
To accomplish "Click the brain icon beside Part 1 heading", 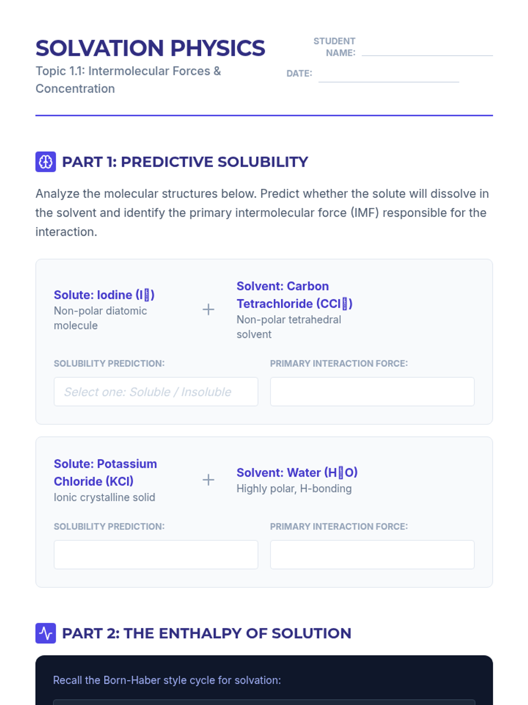I will (x=45, y=162).
